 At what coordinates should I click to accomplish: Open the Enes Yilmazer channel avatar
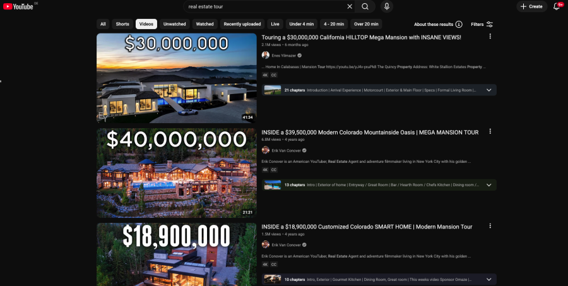[266, 55]
